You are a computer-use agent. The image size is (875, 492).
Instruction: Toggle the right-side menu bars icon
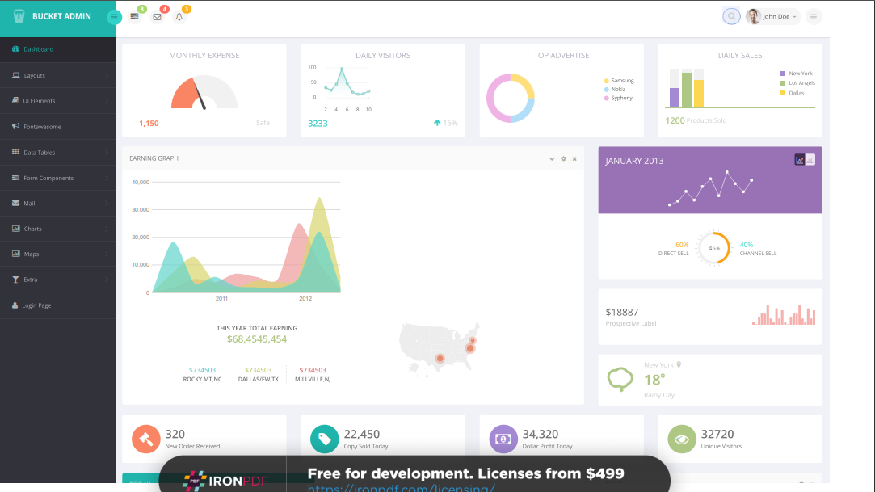(x=813, y=17)
